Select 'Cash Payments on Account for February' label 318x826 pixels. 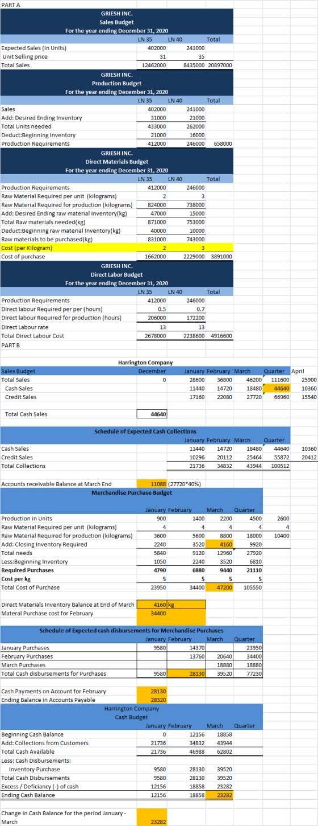[54, 691]
